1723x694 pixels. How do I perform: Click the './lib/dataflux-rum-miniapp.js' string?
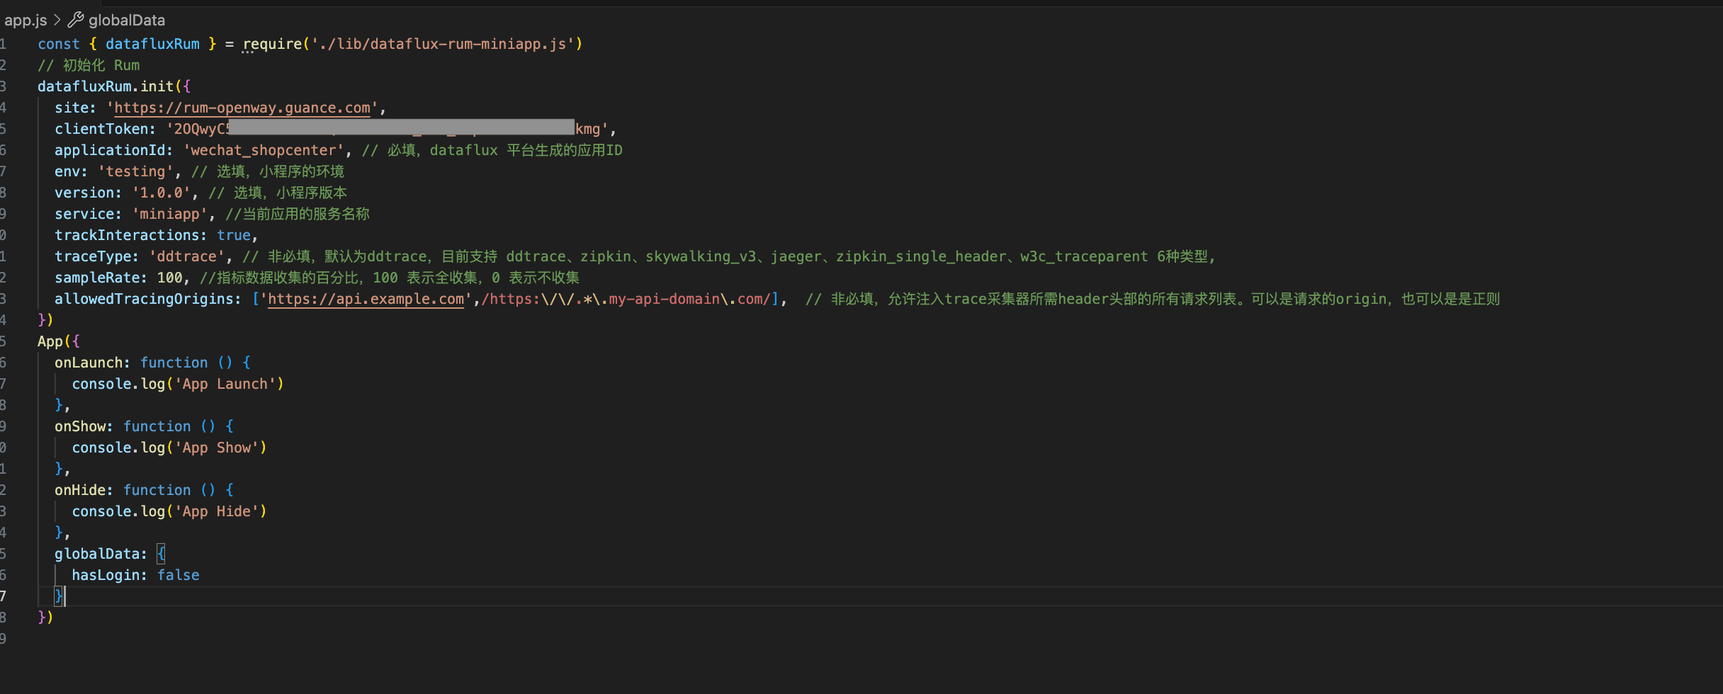click(x=442, y=44)
